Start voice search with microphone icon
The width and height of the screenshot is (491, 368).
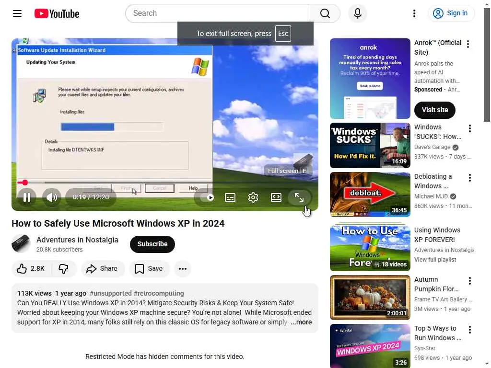358,13
